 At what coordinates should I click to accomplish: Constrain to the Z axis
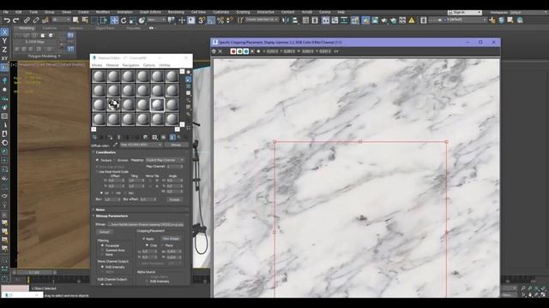coord(4,50)
